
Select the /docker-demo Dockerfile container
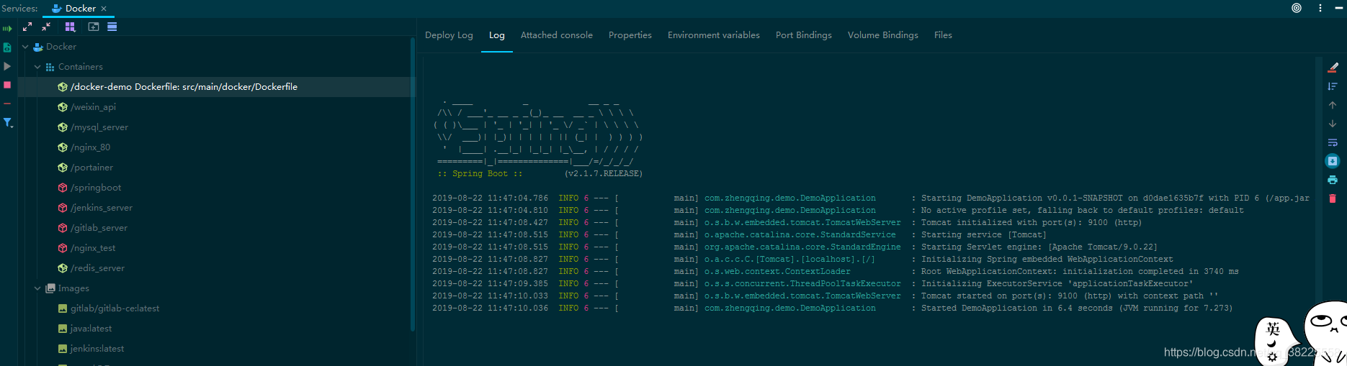pyautogui.click(x=216, y=87)
